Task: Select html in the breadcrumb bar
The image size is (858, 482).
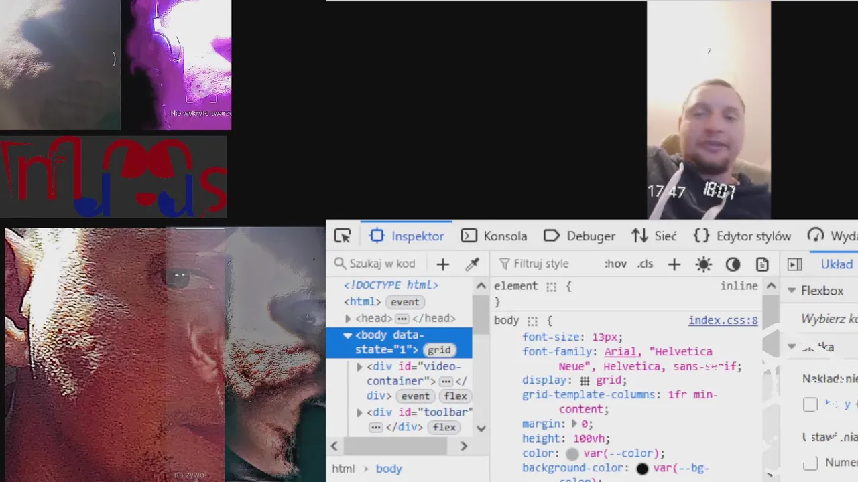Action: pos(343,469)
